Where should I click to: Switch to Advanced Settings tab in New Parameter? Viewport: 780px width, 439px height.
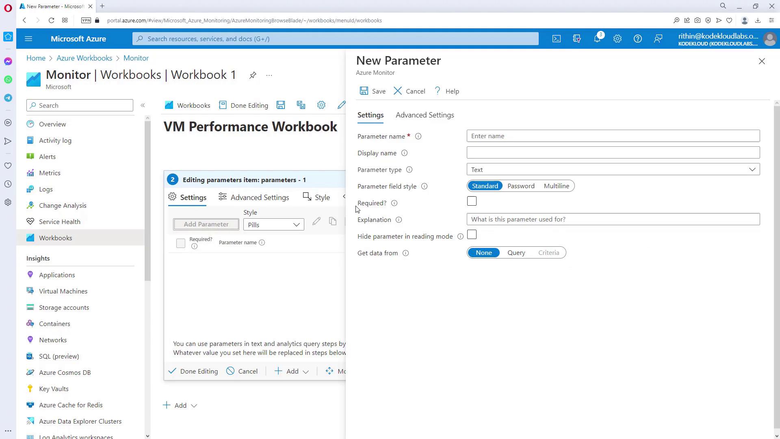tap(425, 115)
